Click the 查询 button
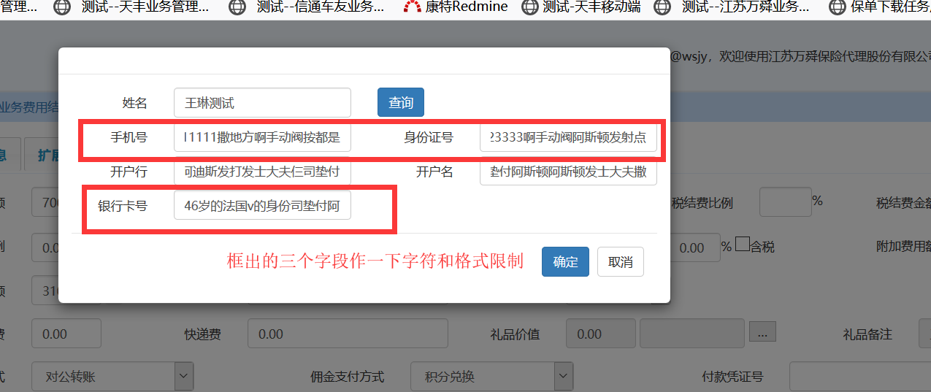Image resolution: width=931 pixels, height=392 pixels. coord(400,102)
